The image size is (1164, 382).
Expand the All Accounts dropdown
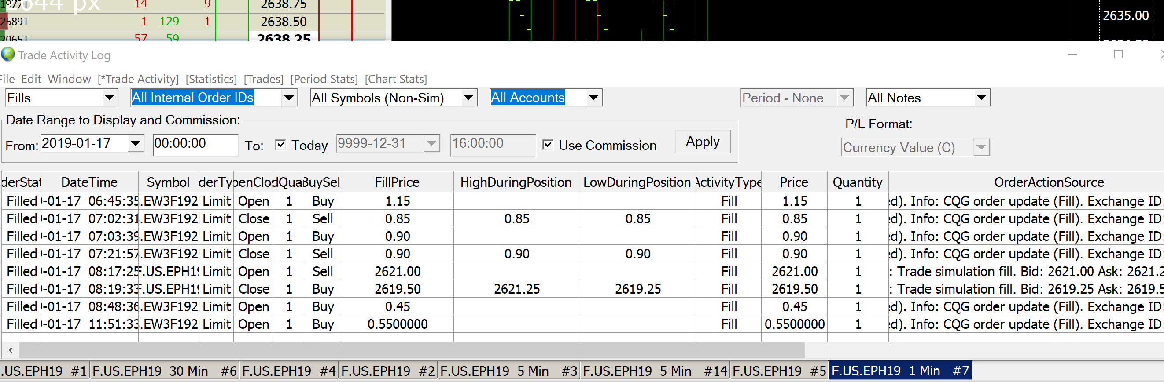[x=593, y=98]
